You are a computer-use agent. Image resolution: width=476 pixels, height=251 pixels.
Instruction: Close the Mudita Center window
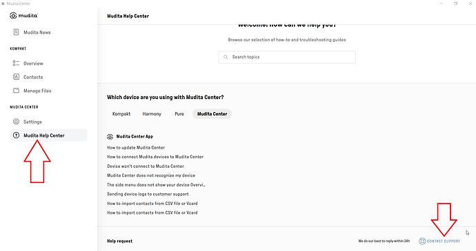coord(470,3)
